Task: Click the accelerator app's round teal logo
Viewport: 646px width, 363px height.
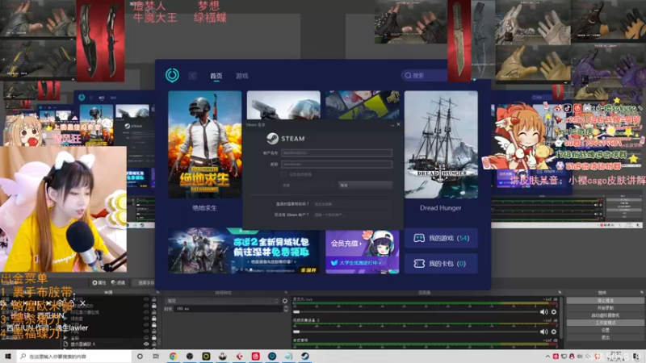Action: coord(172,75)
